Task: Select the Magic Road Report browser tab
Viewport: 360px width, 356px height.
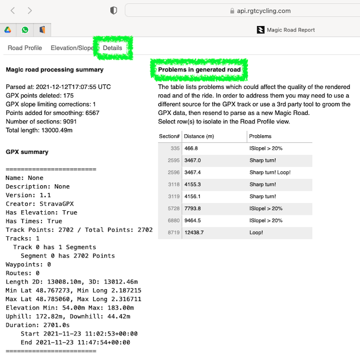Action: (286, 30)
